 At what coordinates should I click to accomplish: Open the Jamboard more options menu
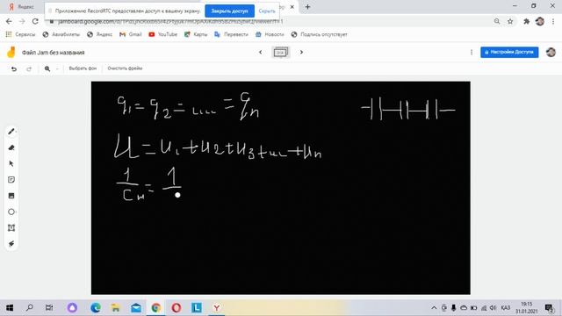472,53
